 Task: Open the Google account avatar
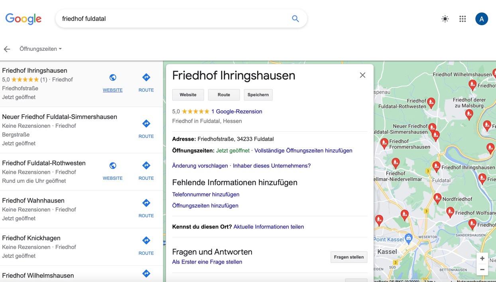click(x=481, y=19)
